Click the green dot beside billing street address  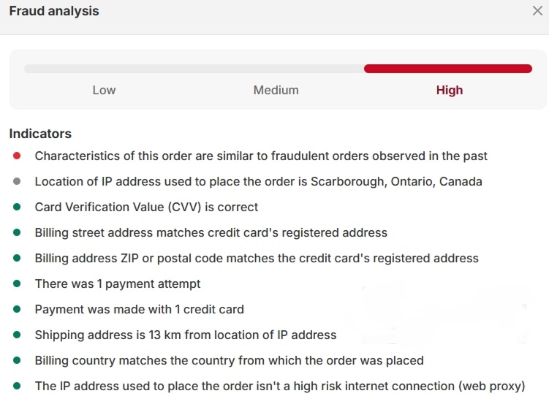pyautogui.click(x=17, y=232)
